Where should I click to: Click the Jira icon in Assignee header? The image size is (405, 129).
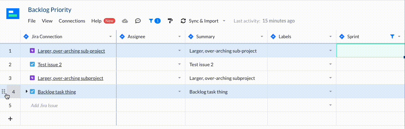pos(123,37)
